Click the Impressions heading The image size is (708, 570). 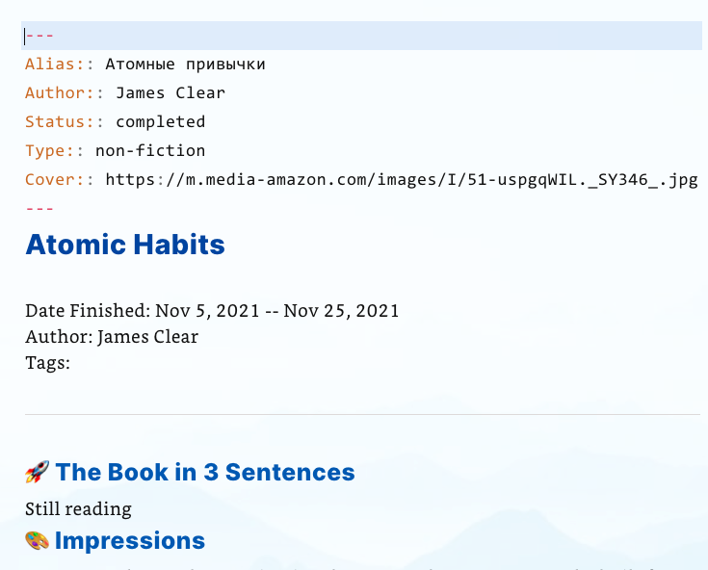[130, 541]
